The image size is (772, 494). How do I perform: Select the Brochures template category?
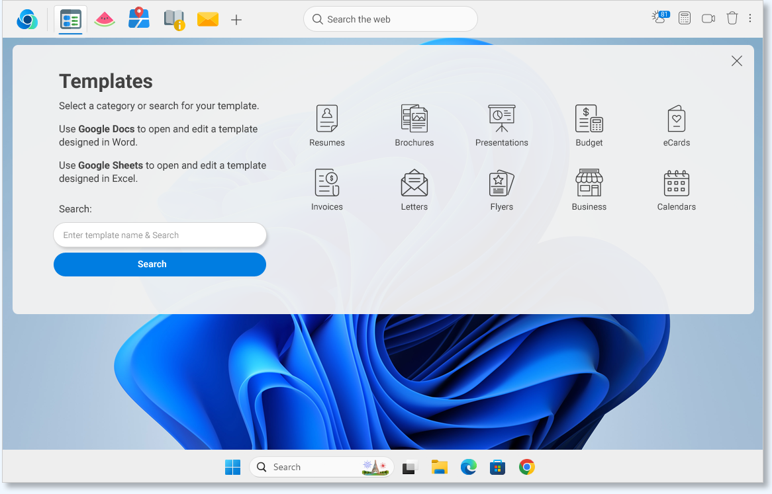point(414,125)
